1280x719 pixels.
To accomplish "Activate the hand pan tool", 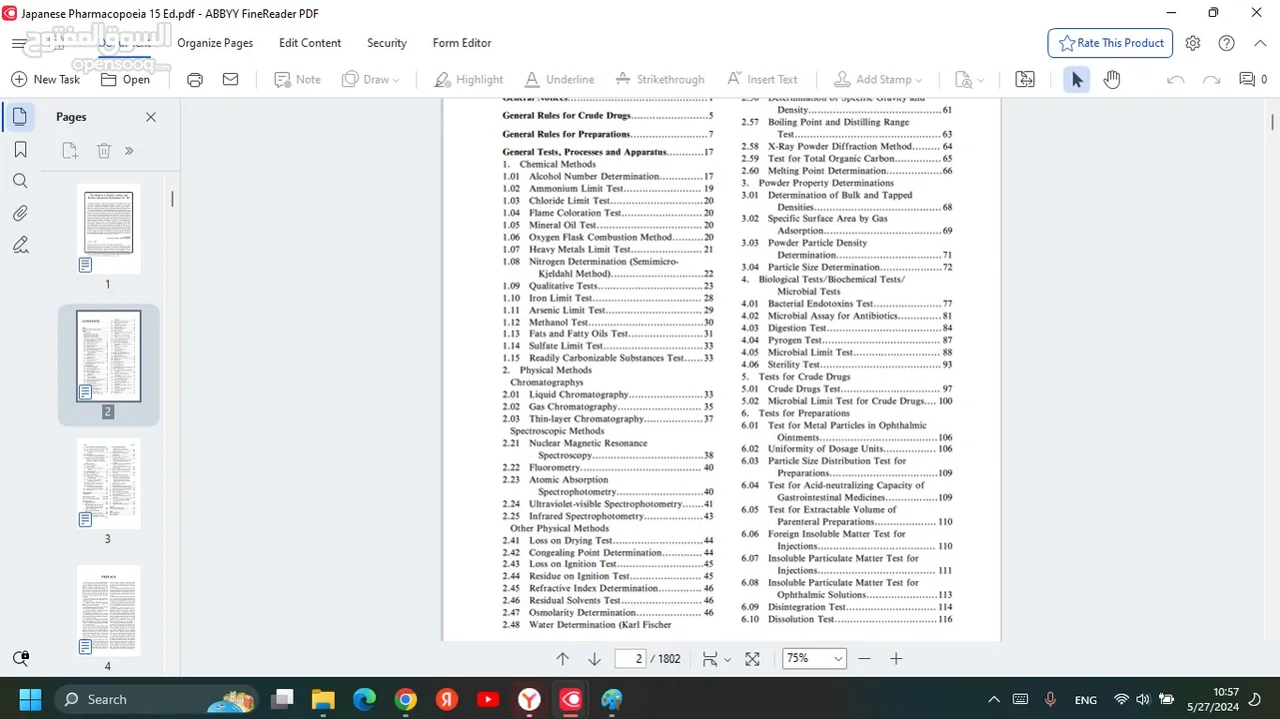I will tap(1112, 80).
